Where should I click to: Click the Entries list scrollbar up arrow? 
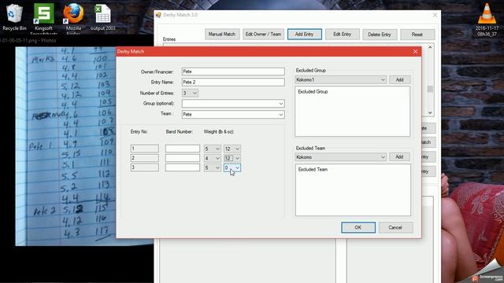(x=430, y=47)
